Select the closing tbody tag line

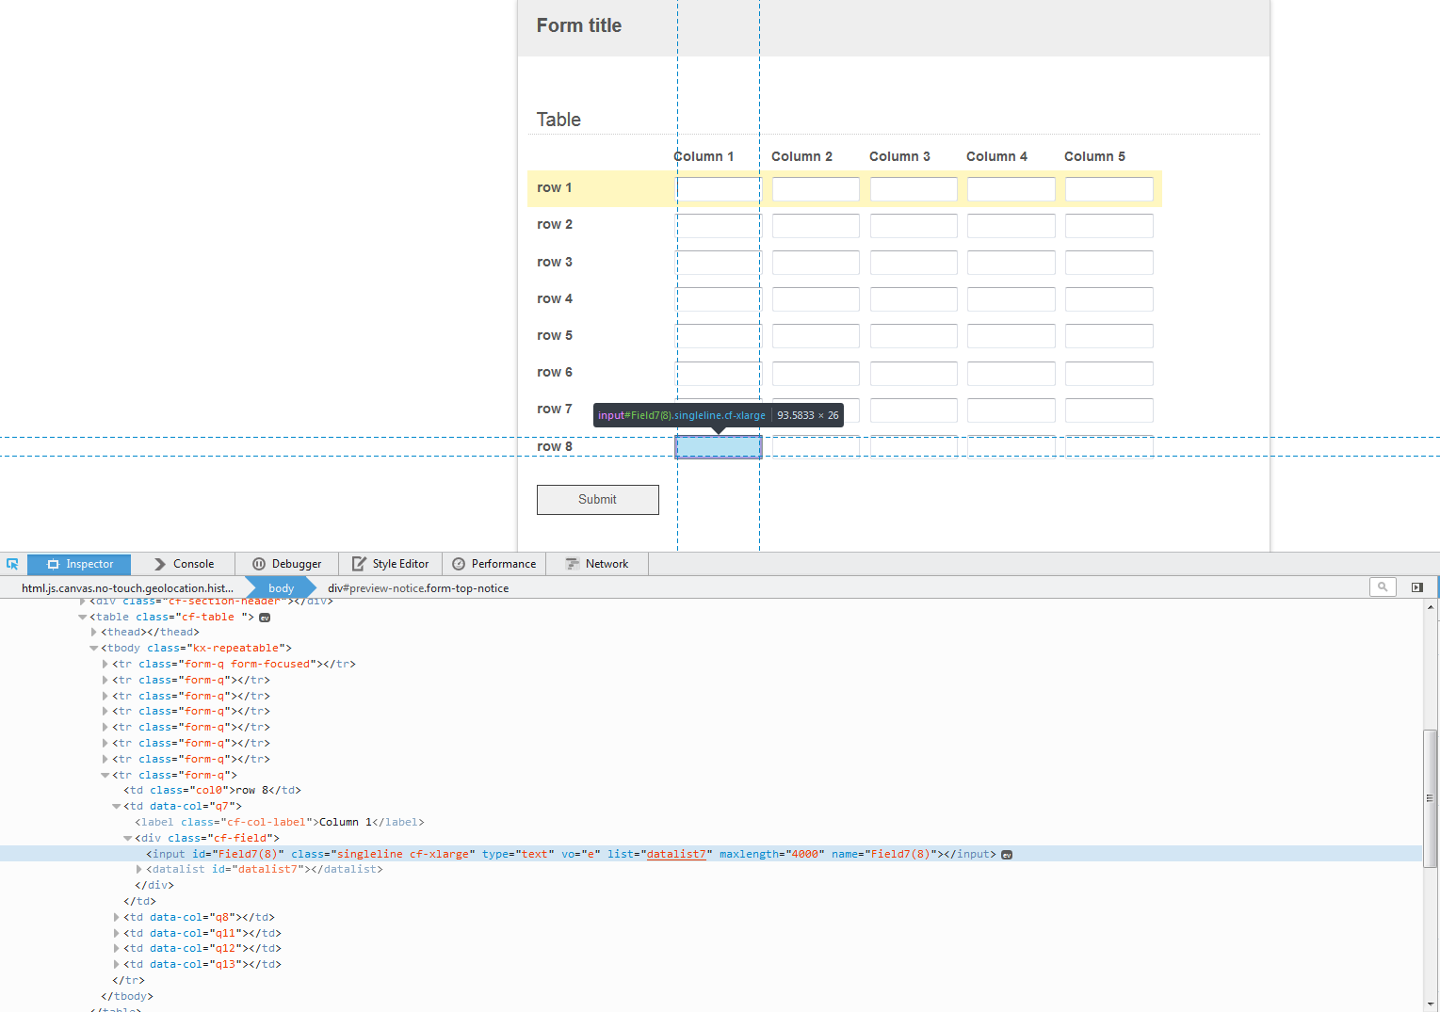[x=127, y=997]
